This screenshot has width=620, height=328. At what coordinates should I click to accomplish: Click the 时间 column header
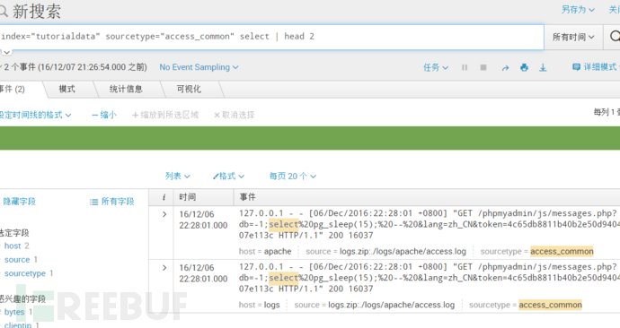[x=188, y=197]
